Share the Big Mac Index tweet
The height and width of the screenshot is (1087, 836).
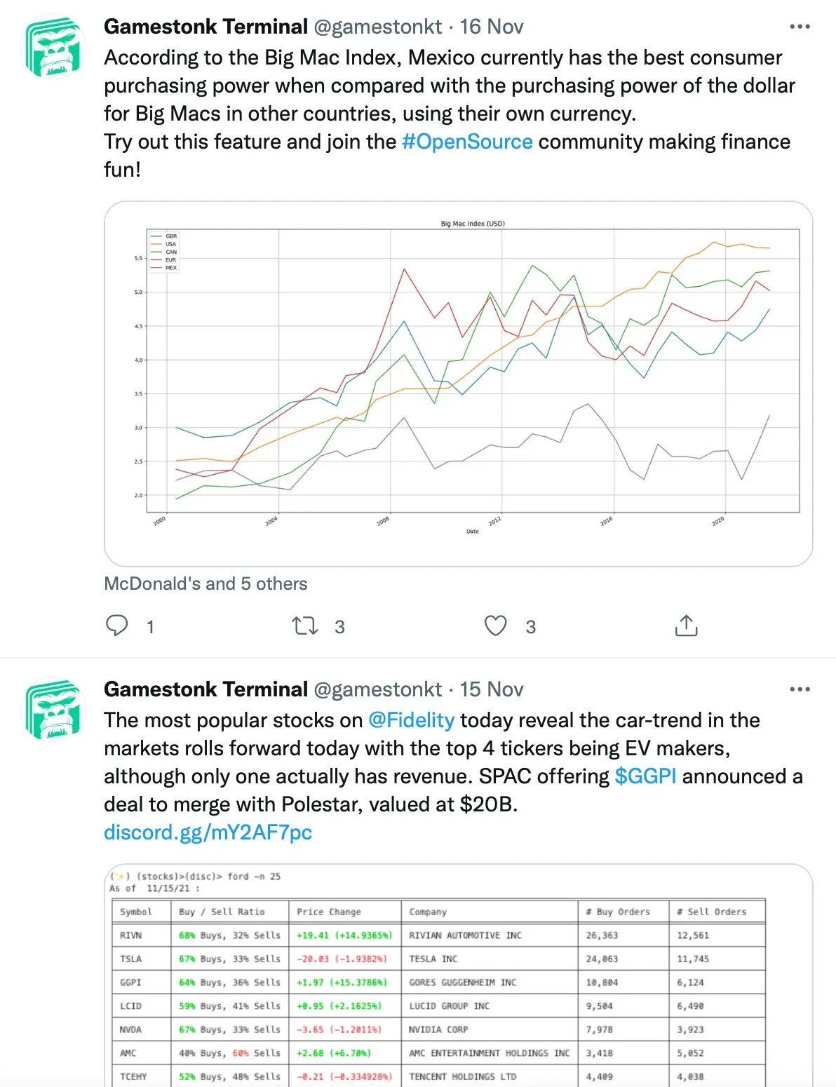(686, 626)
